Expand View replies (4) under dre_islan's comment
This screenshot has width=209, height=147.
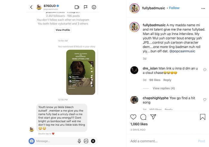(x=164, y=88)
